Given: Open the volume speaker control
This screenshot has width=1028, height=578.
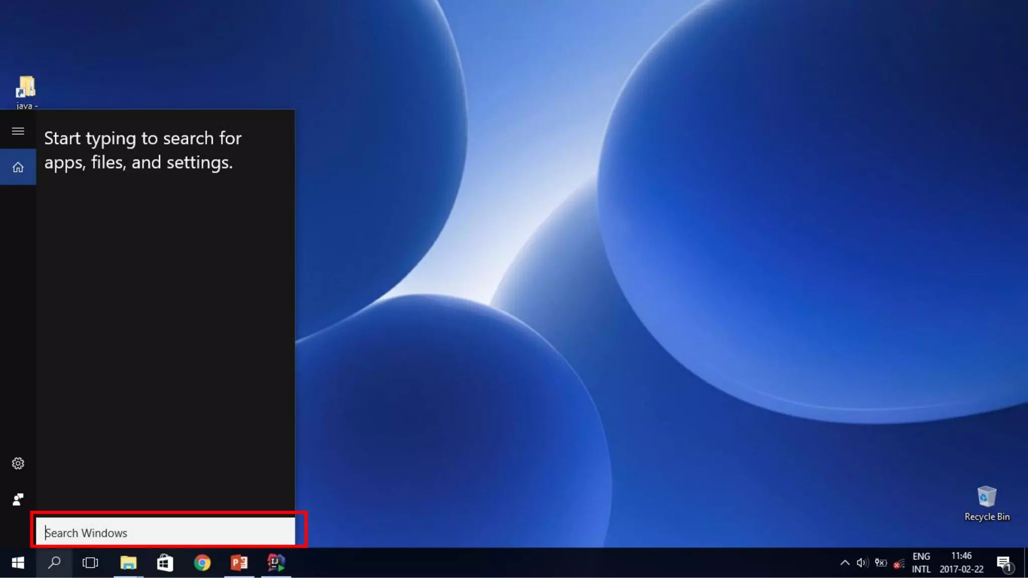Looking at the screenshot, I should [862, 563].
